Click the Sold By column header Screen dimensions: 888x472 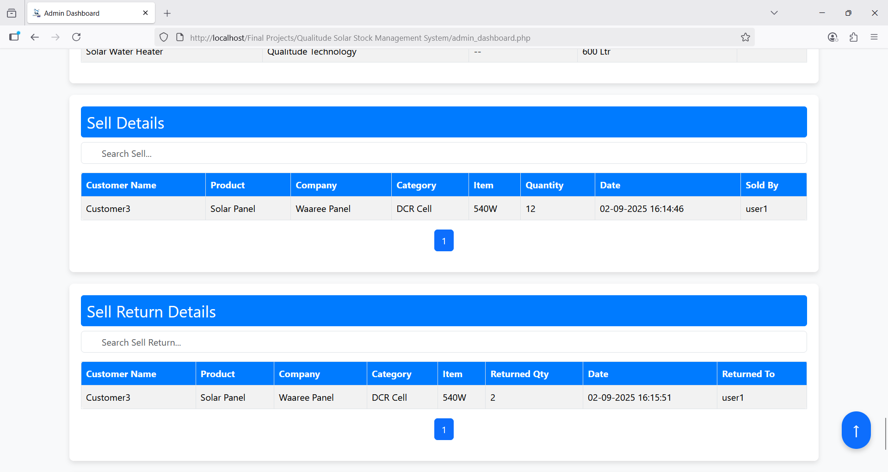click(762, 185)
